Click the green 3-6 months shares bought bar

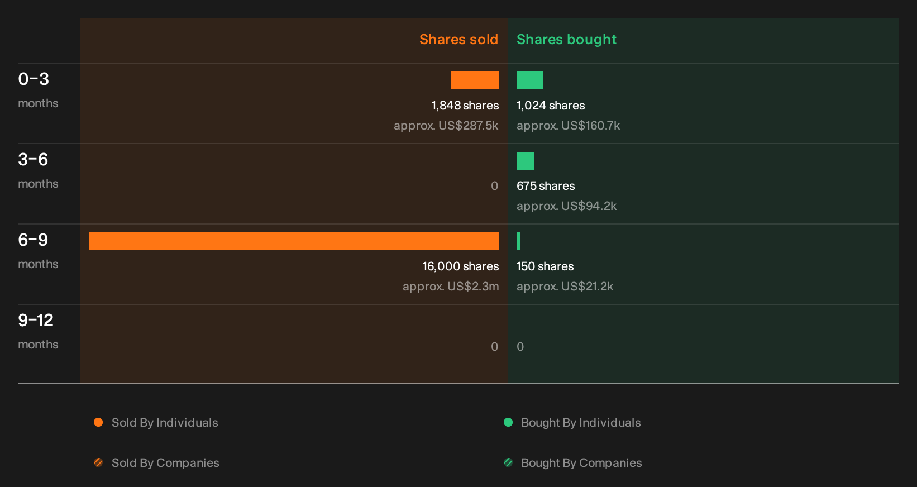coord(525,161)
